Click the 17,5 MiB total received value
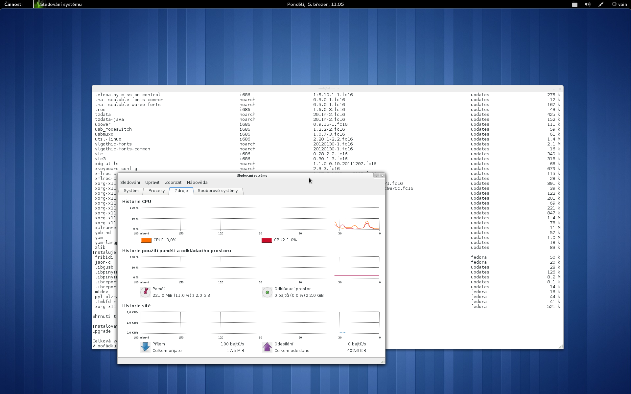Image resolution: width=631 pixels, height=394 pixels. point(235,351)
